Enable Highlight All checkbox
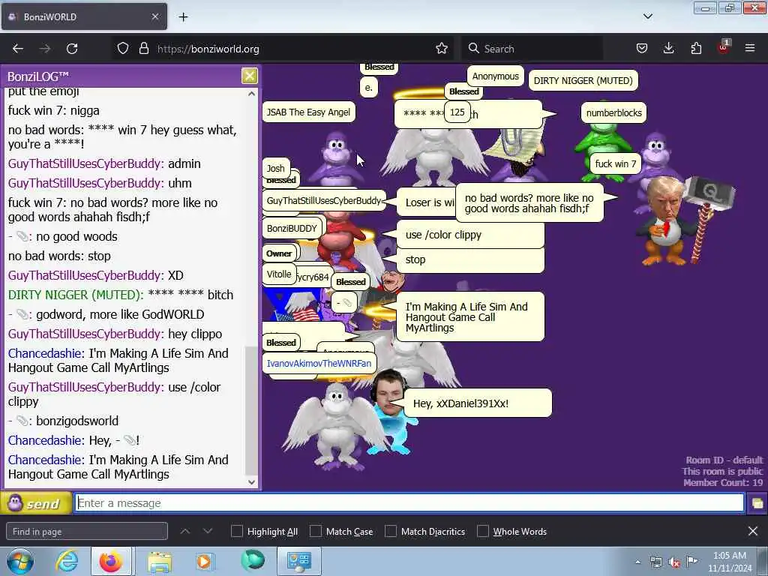This screenshot has height=576, width=768. coord(236,532)
